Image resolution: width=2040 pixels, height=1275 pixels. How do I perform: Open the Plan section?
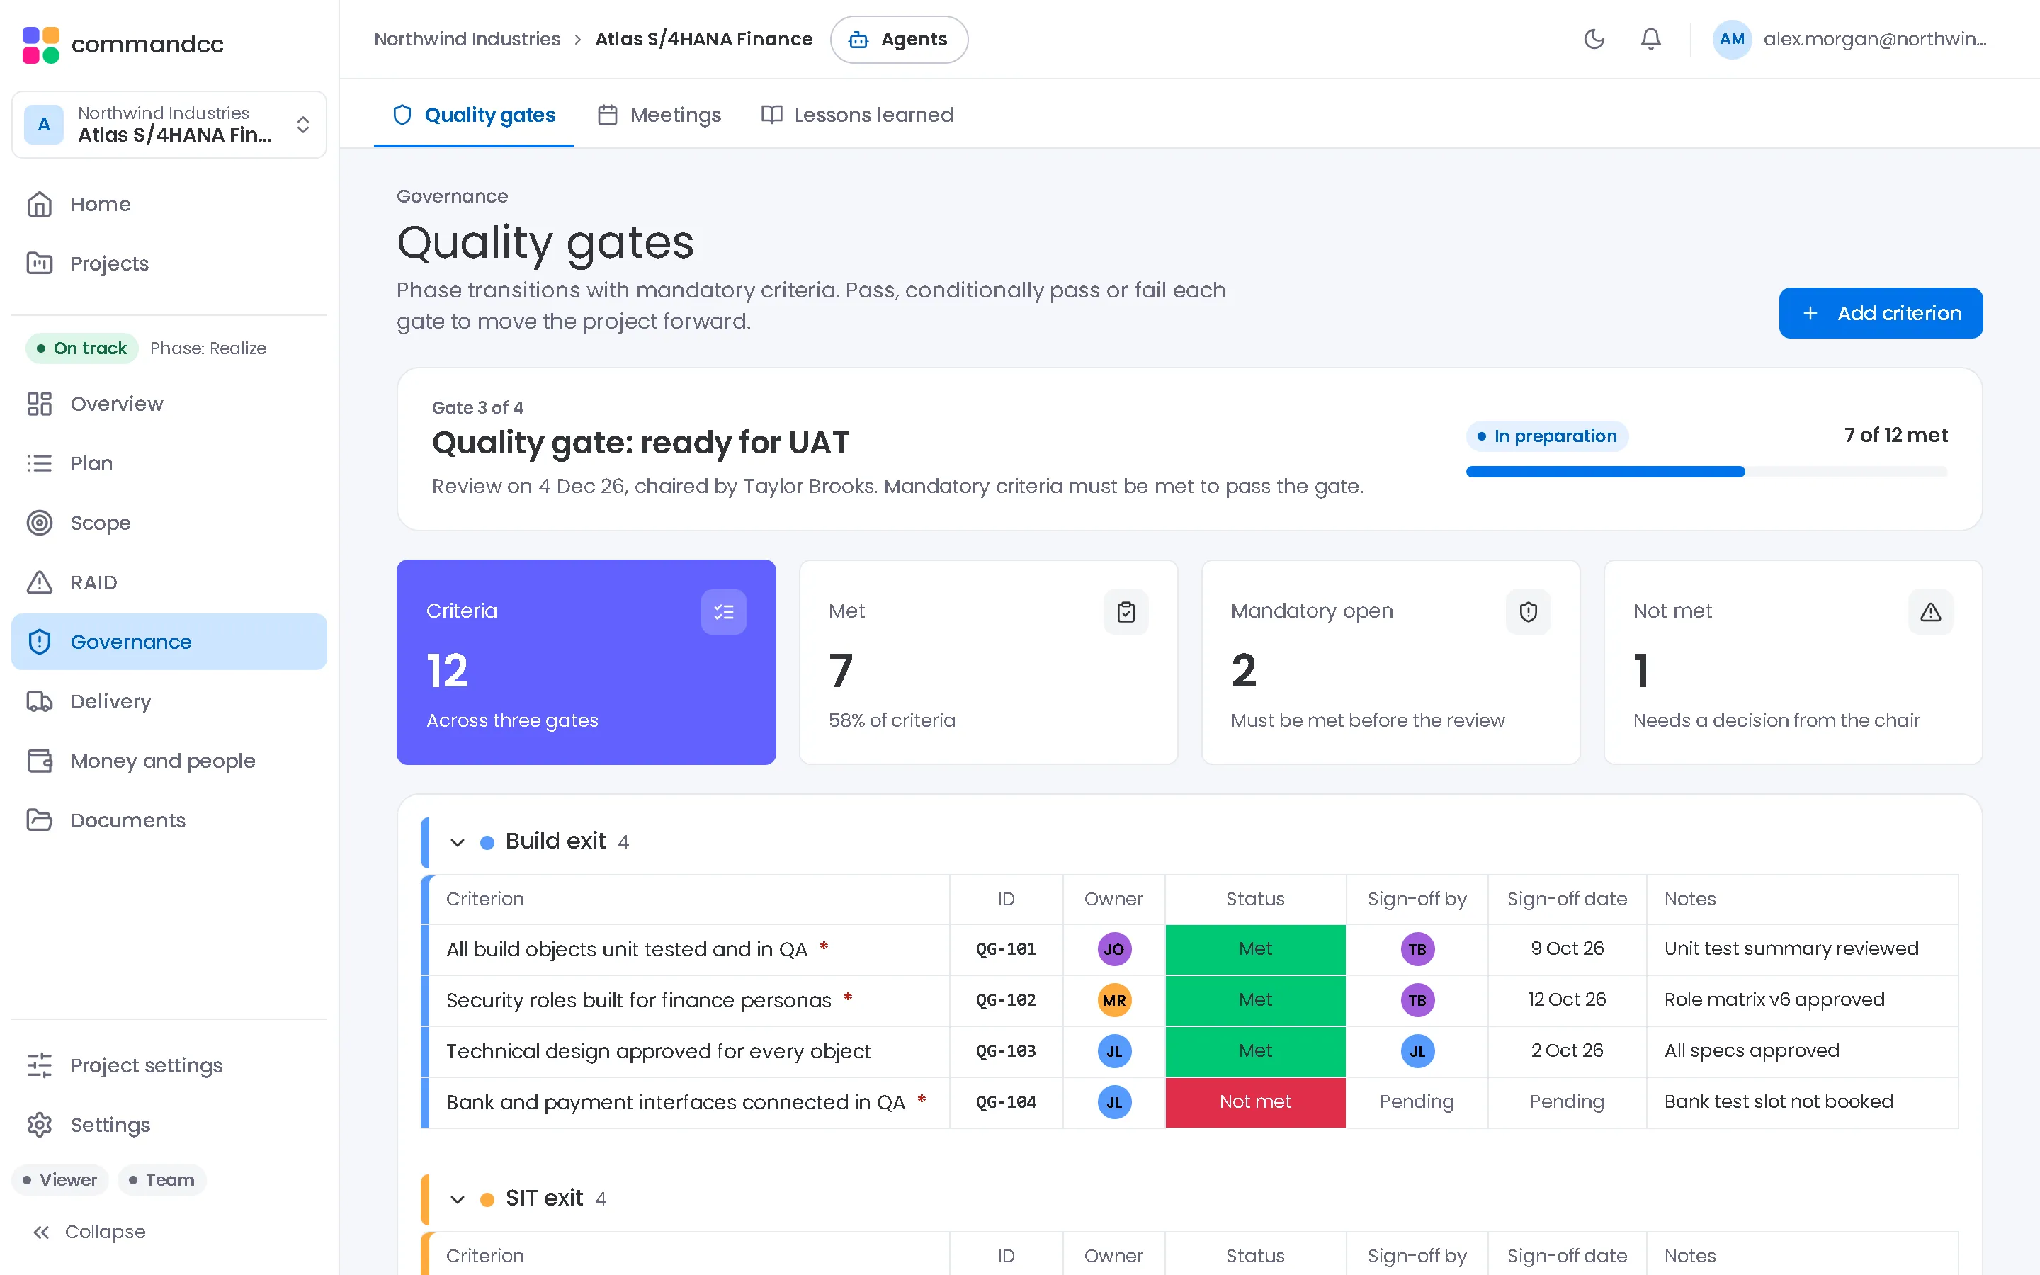click(x=169, y=463)
